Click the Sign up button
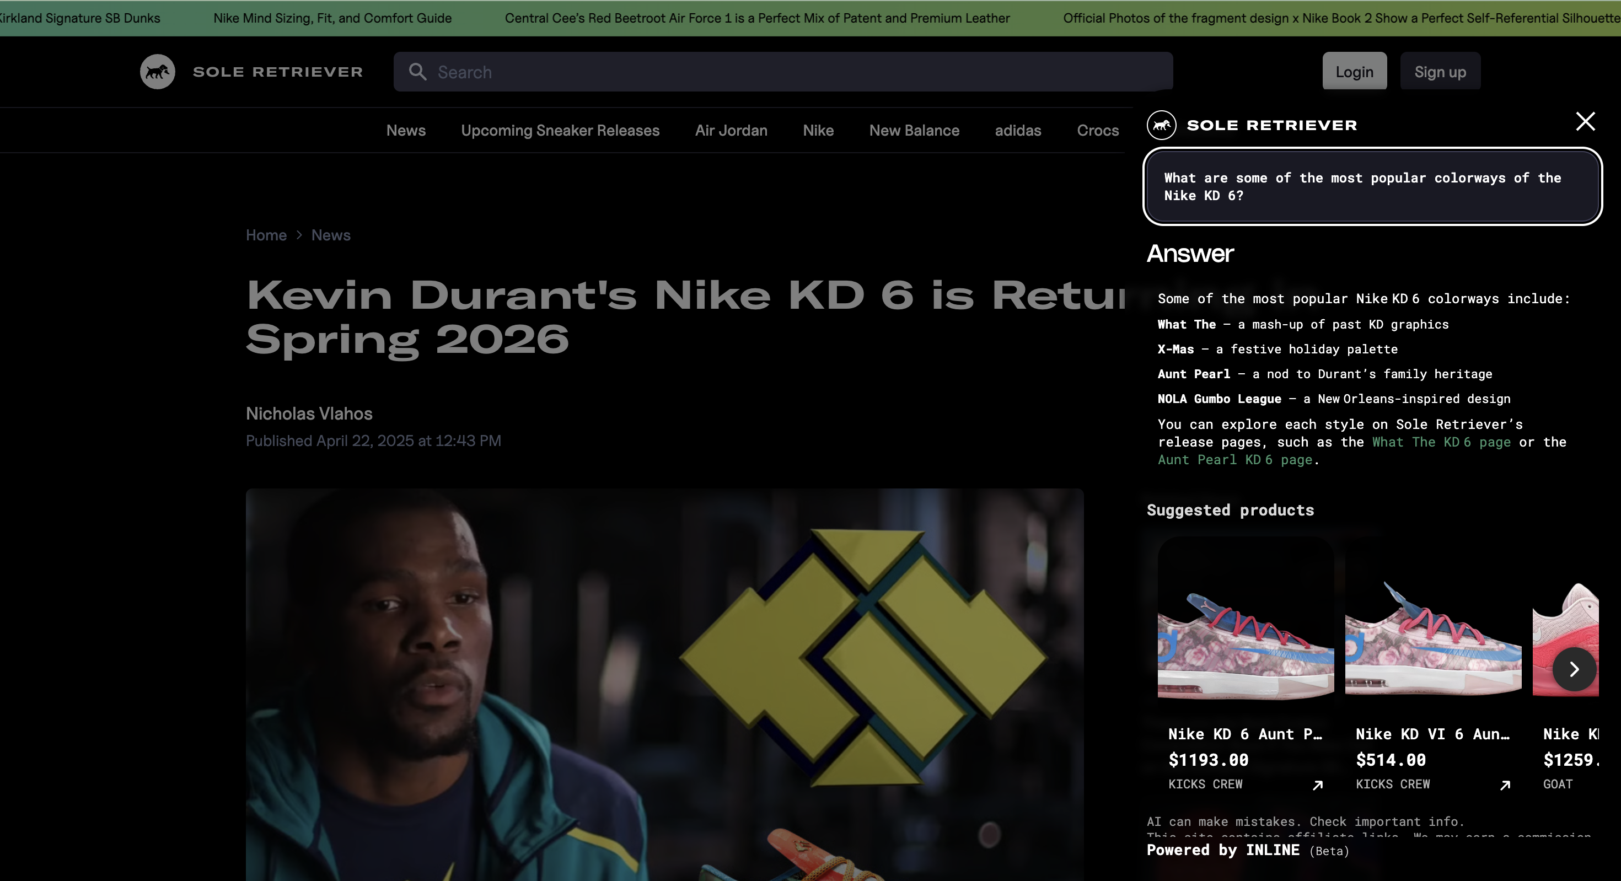Image resolution: width=1621 pixels, height=881 pixels. click(1440, 72)
